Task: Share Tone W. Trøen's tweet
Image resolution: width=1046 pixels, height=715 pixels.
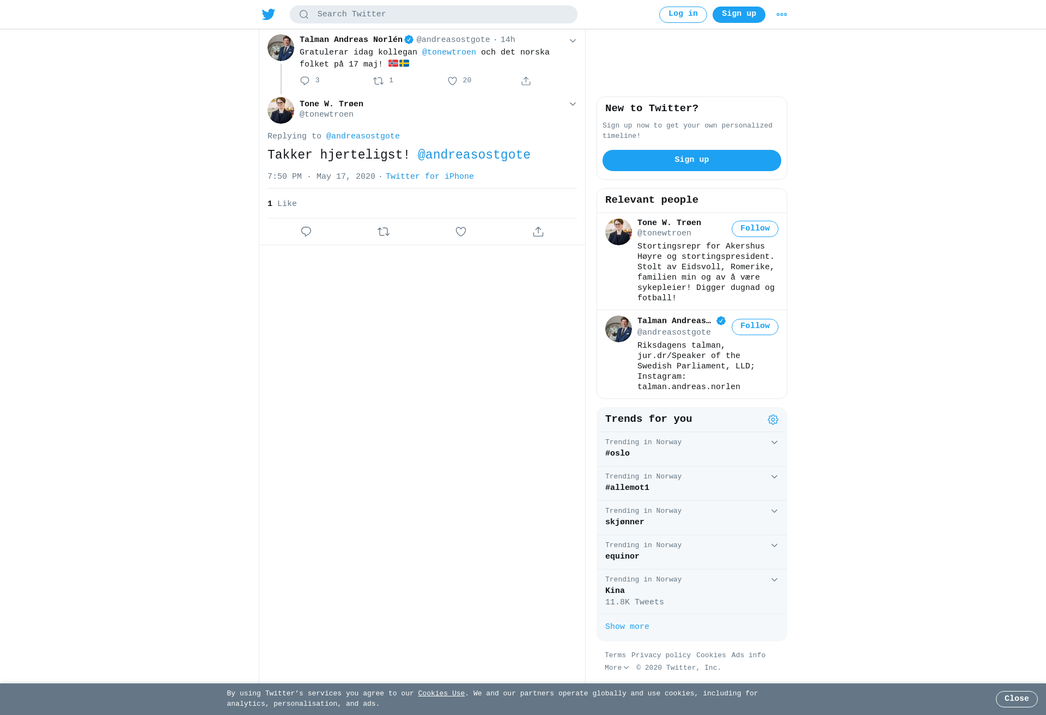Action: [538, 232]
